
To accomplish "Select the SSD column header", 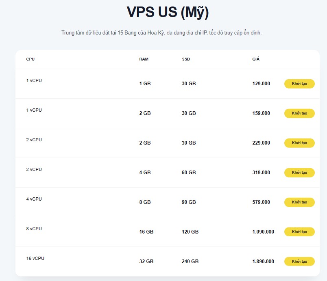I will tap(186, 59).
